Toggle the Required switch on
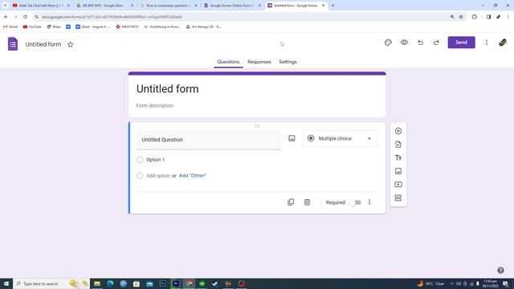Viewport: 514px width, 289px height. click(x=355, y=202)
